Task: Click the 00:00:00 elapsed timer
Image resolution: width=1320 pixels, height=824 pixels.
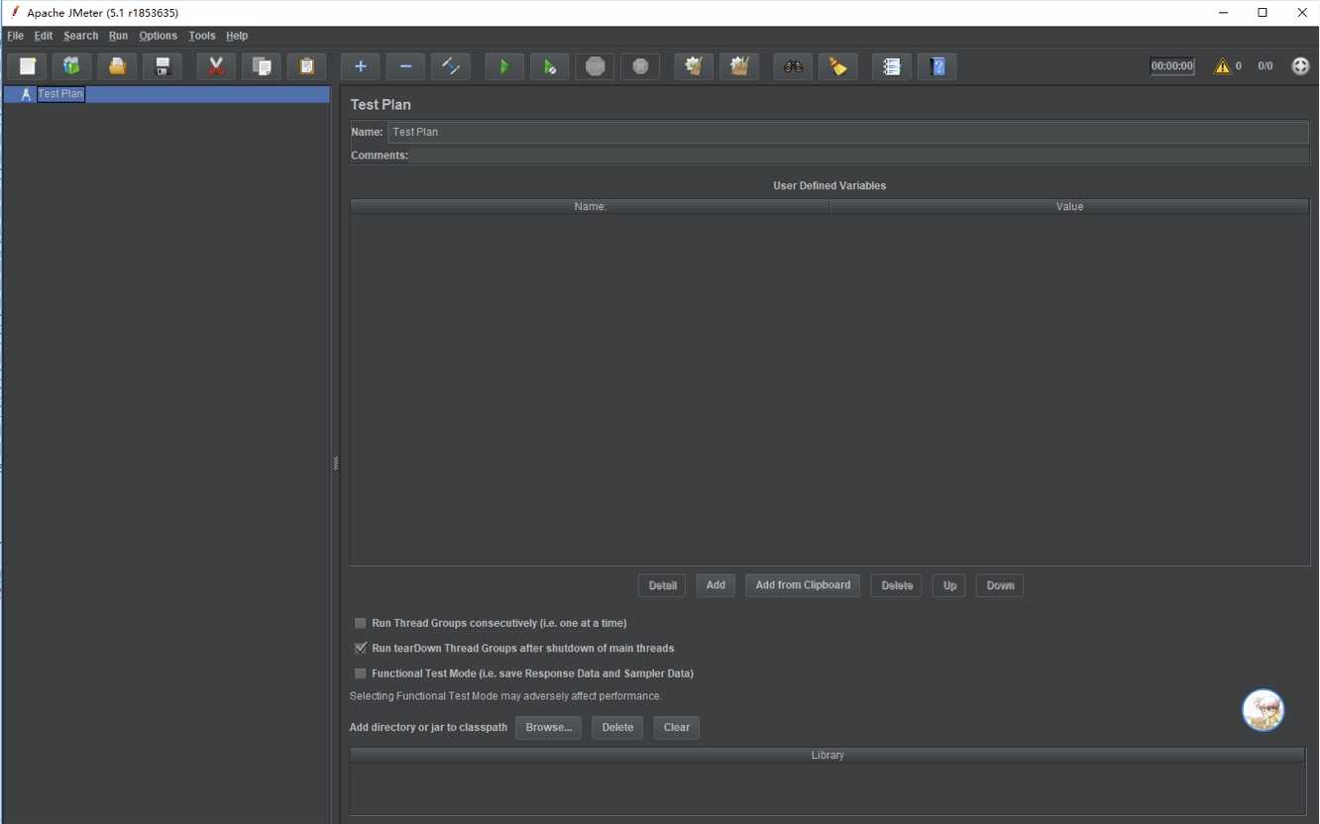Action: (x=1172, y=66)
